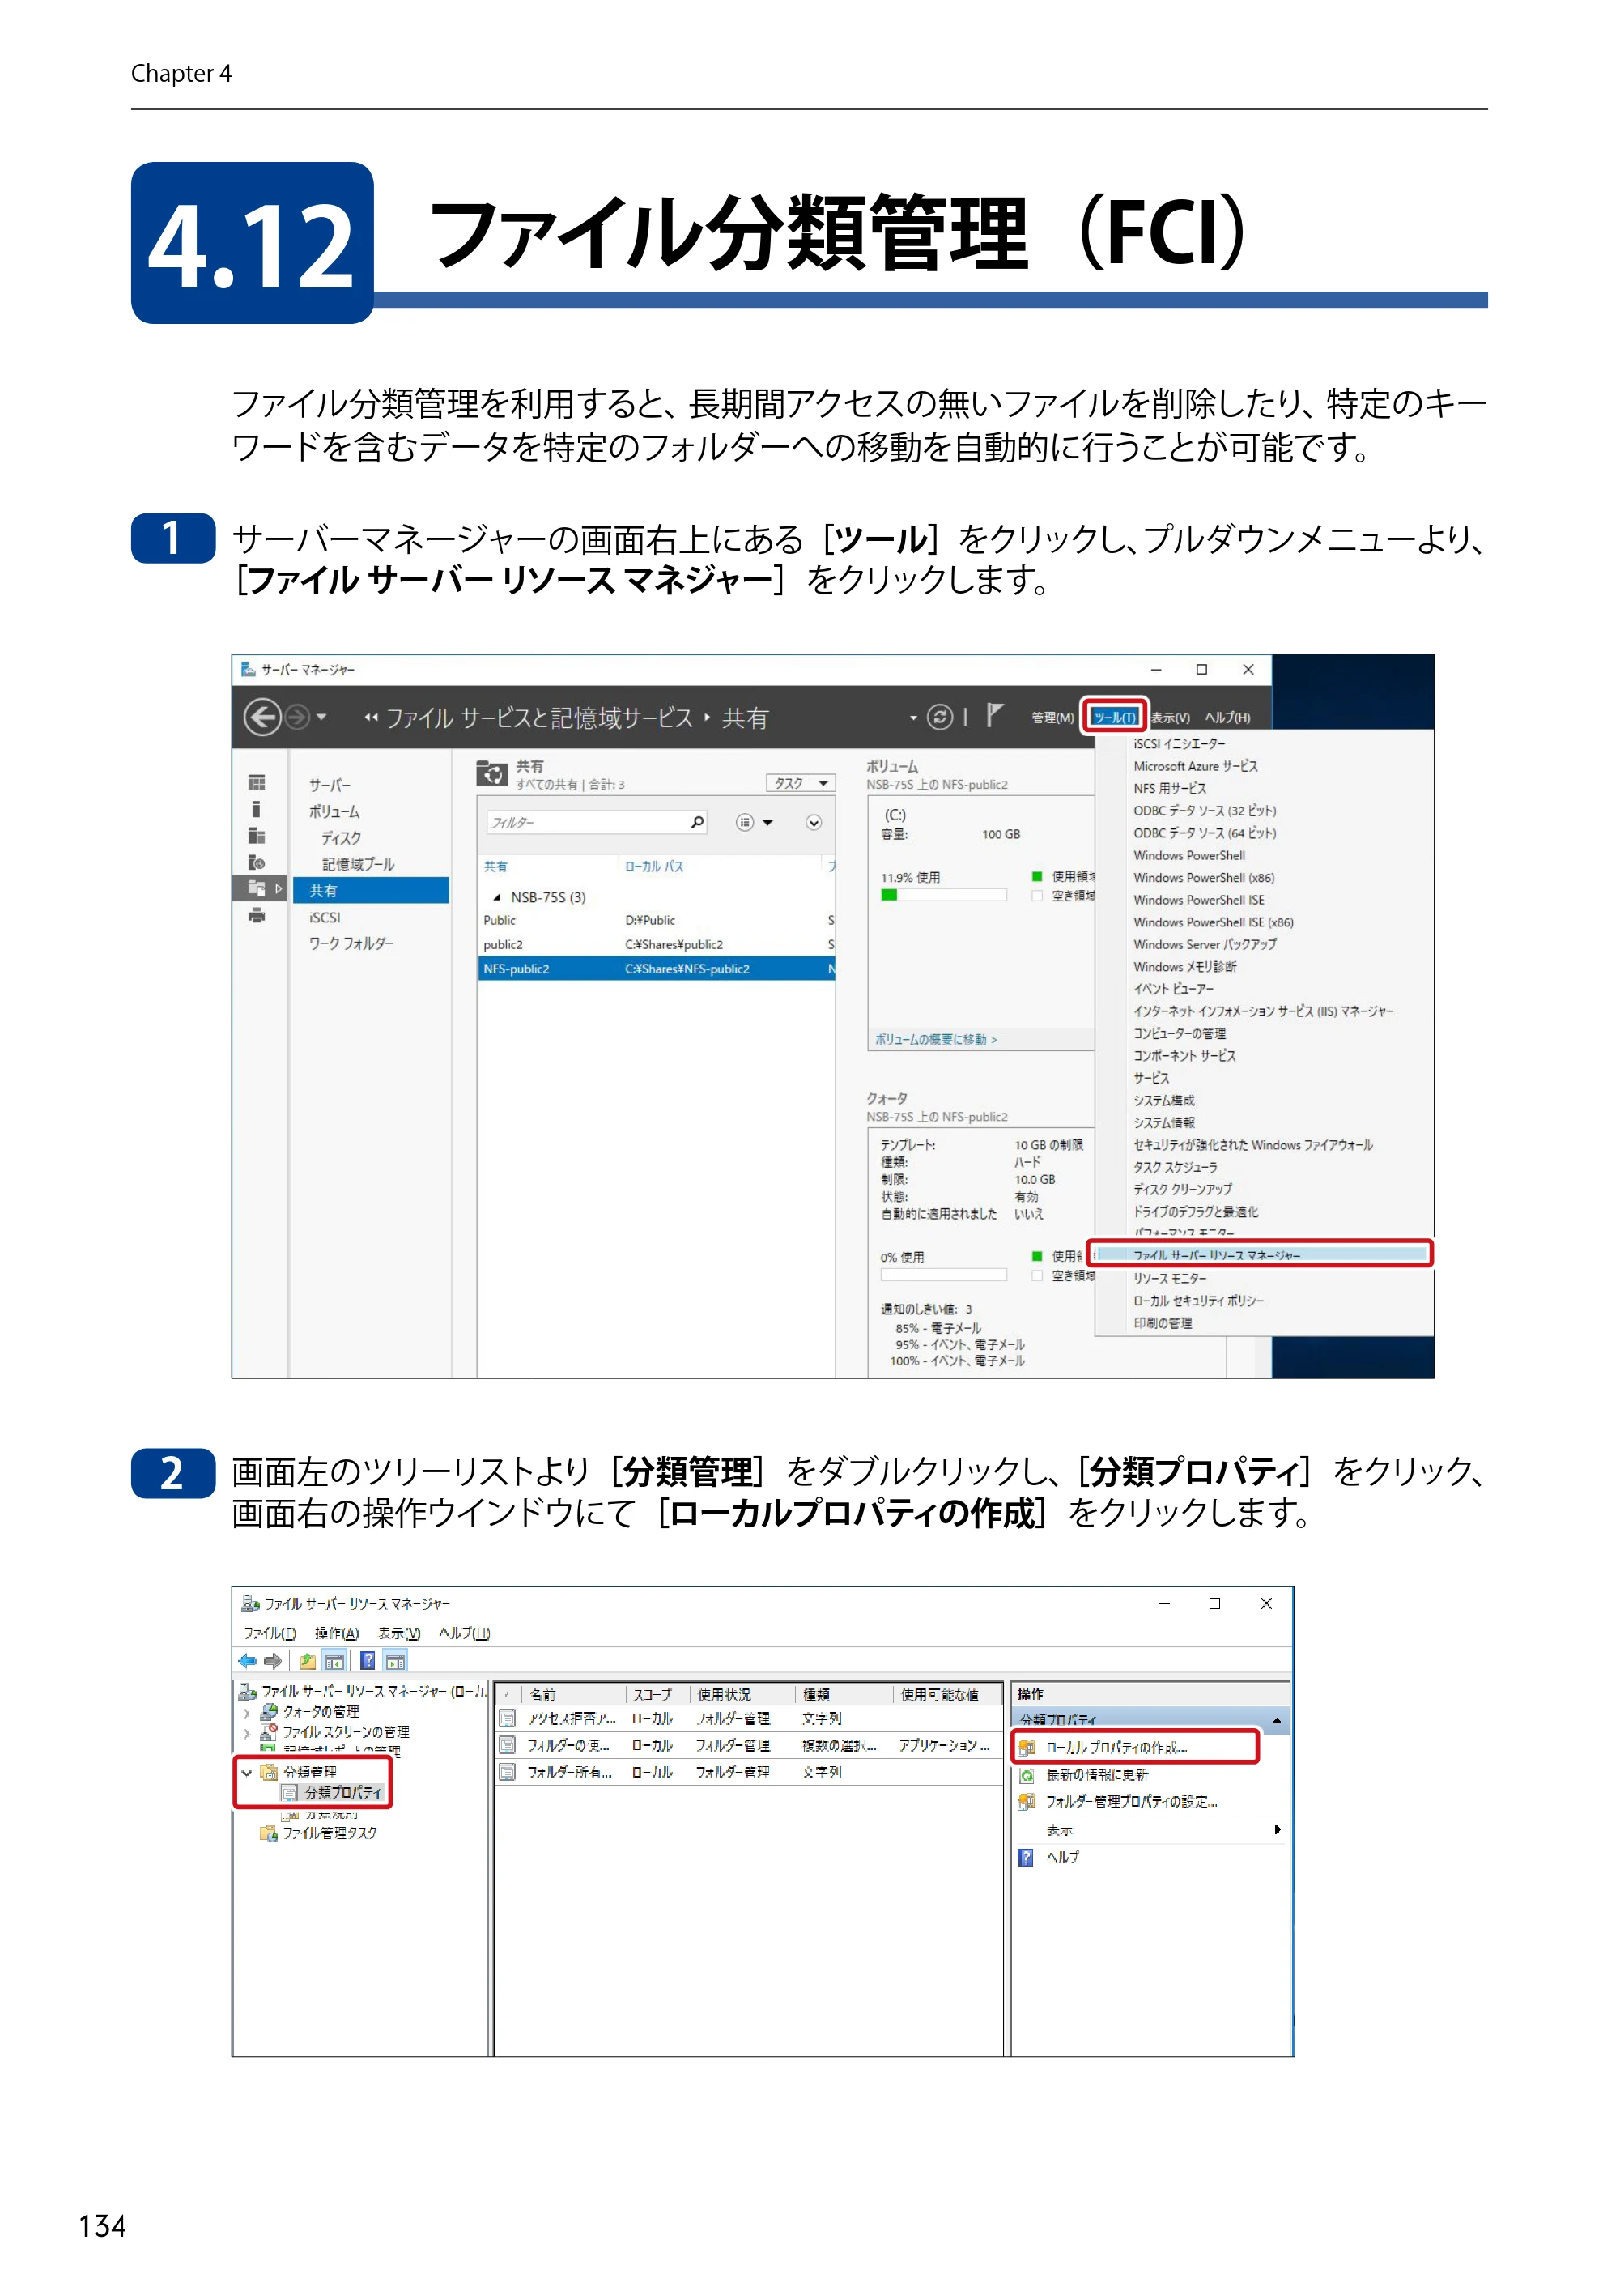Expand the ファイル スクリーンの管理 tree node

[246, 1732]
